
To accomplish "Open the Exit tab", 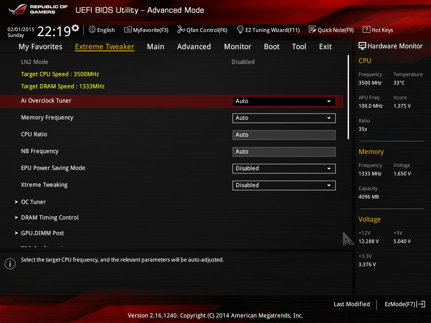I will (x=325, y=47).
